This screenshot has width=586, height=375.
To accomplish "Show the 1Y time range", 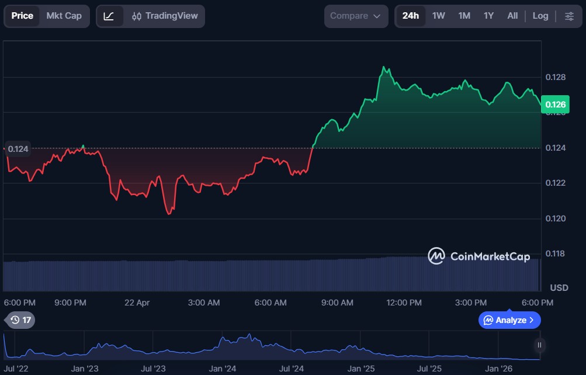I will (x=488, y=16).
